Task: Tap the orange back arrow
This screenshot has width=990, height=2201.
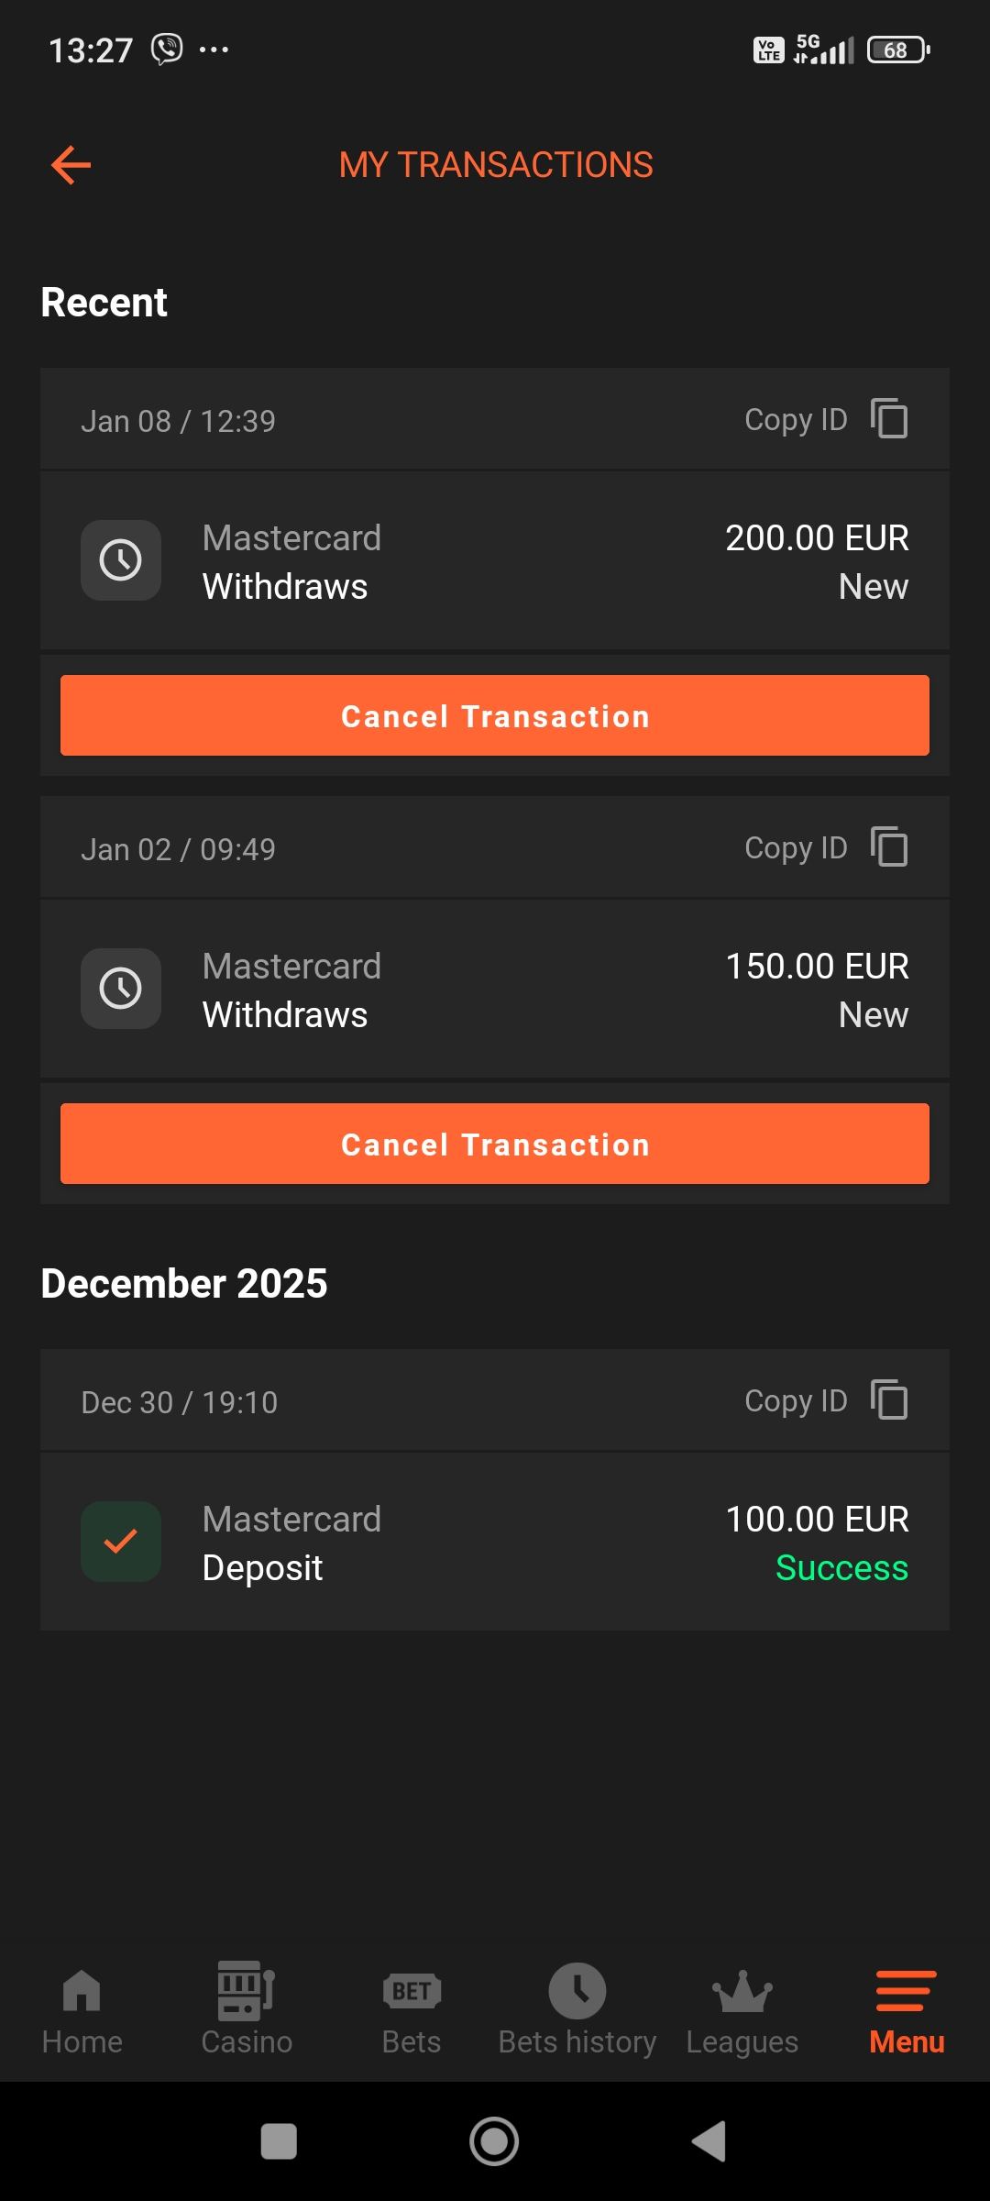Action: [71, 165]
